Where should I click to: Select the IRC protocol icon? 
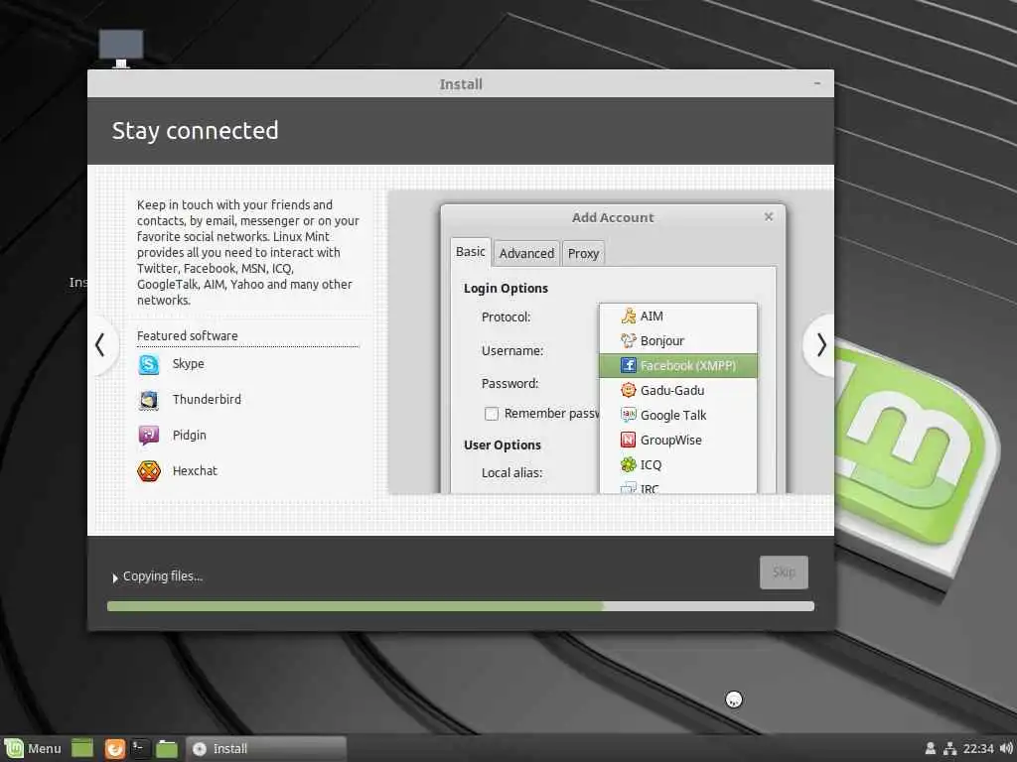click(x=628, y=488)
